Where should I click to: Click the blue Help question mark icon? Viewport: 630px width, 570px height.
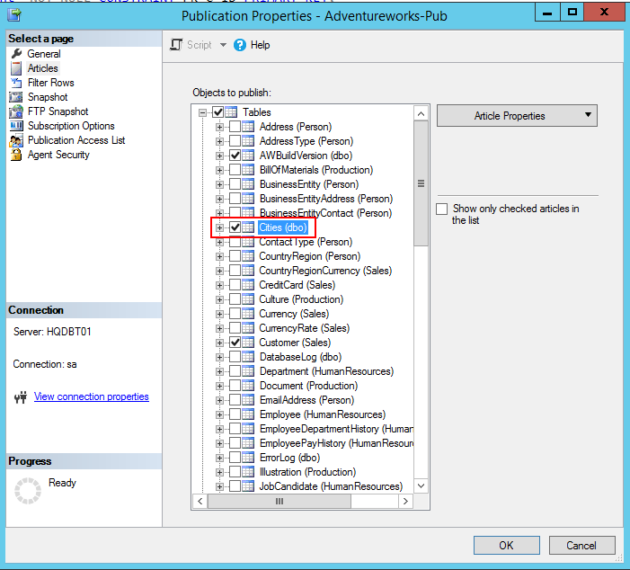tap(240, 45)
